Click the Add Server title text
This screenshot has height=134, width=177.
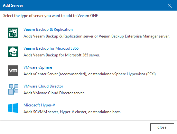tap(13, 5)
